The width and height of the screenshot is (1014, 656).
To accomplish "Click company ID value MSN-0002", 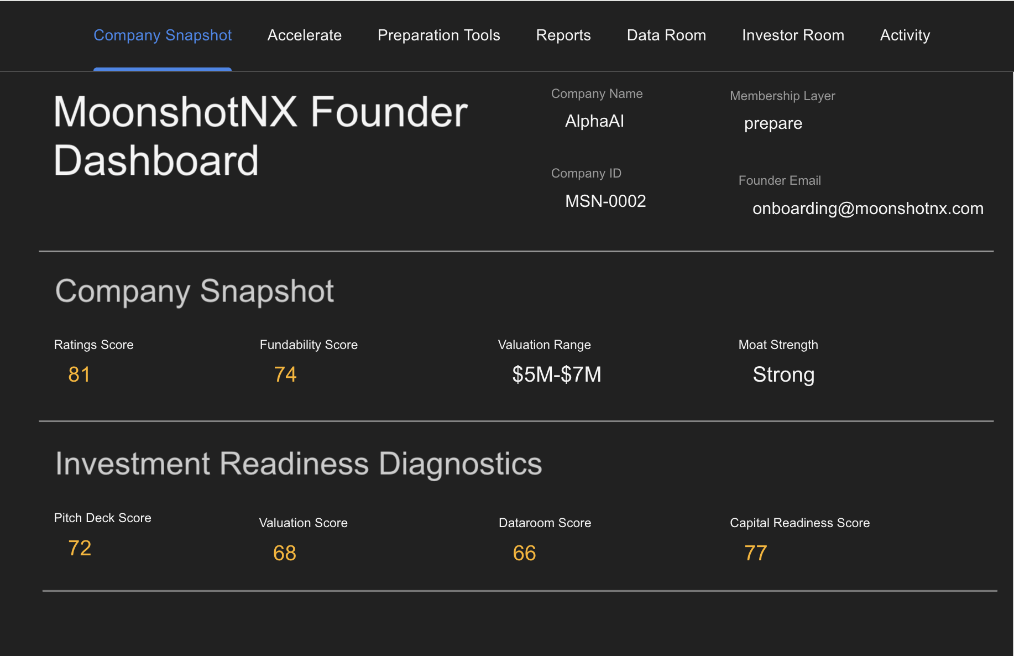I will [x=605, y=201].
